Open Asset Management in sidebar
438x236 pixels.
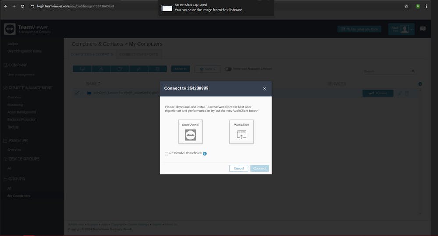pyautogui.click(x=21, y=112)
